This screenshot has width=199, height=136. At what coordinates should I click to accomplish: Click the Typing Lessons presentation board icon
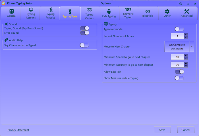31,10
